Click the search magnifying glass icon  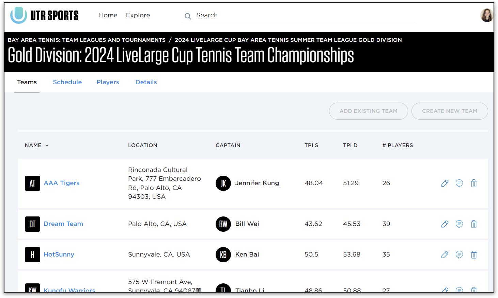[188, 16]
